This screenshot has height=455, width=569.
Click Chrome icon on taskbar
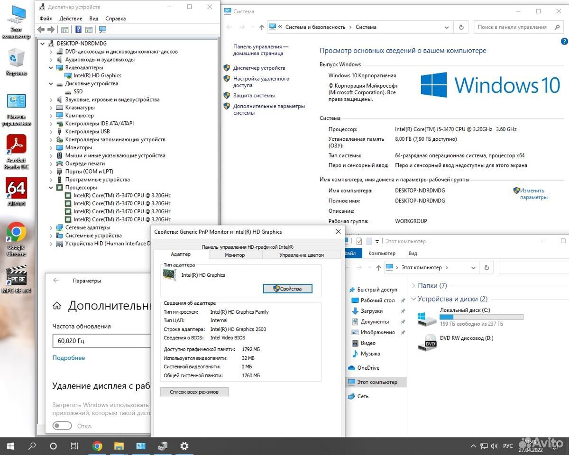[97, 446]
